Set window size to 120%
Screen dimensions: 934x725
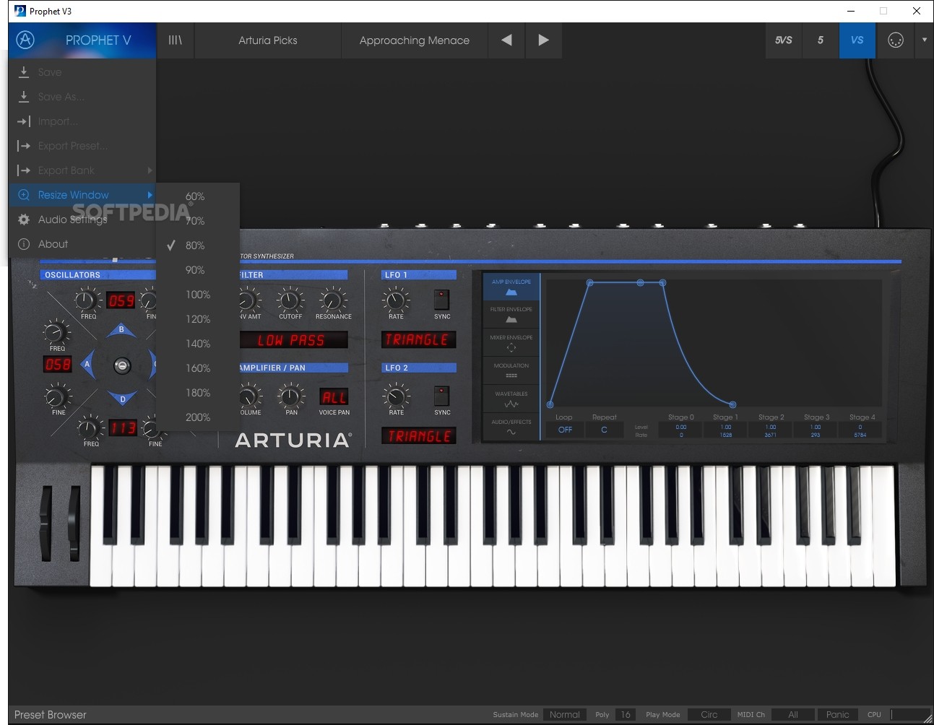pyautogui.click(x=198, y=319)
